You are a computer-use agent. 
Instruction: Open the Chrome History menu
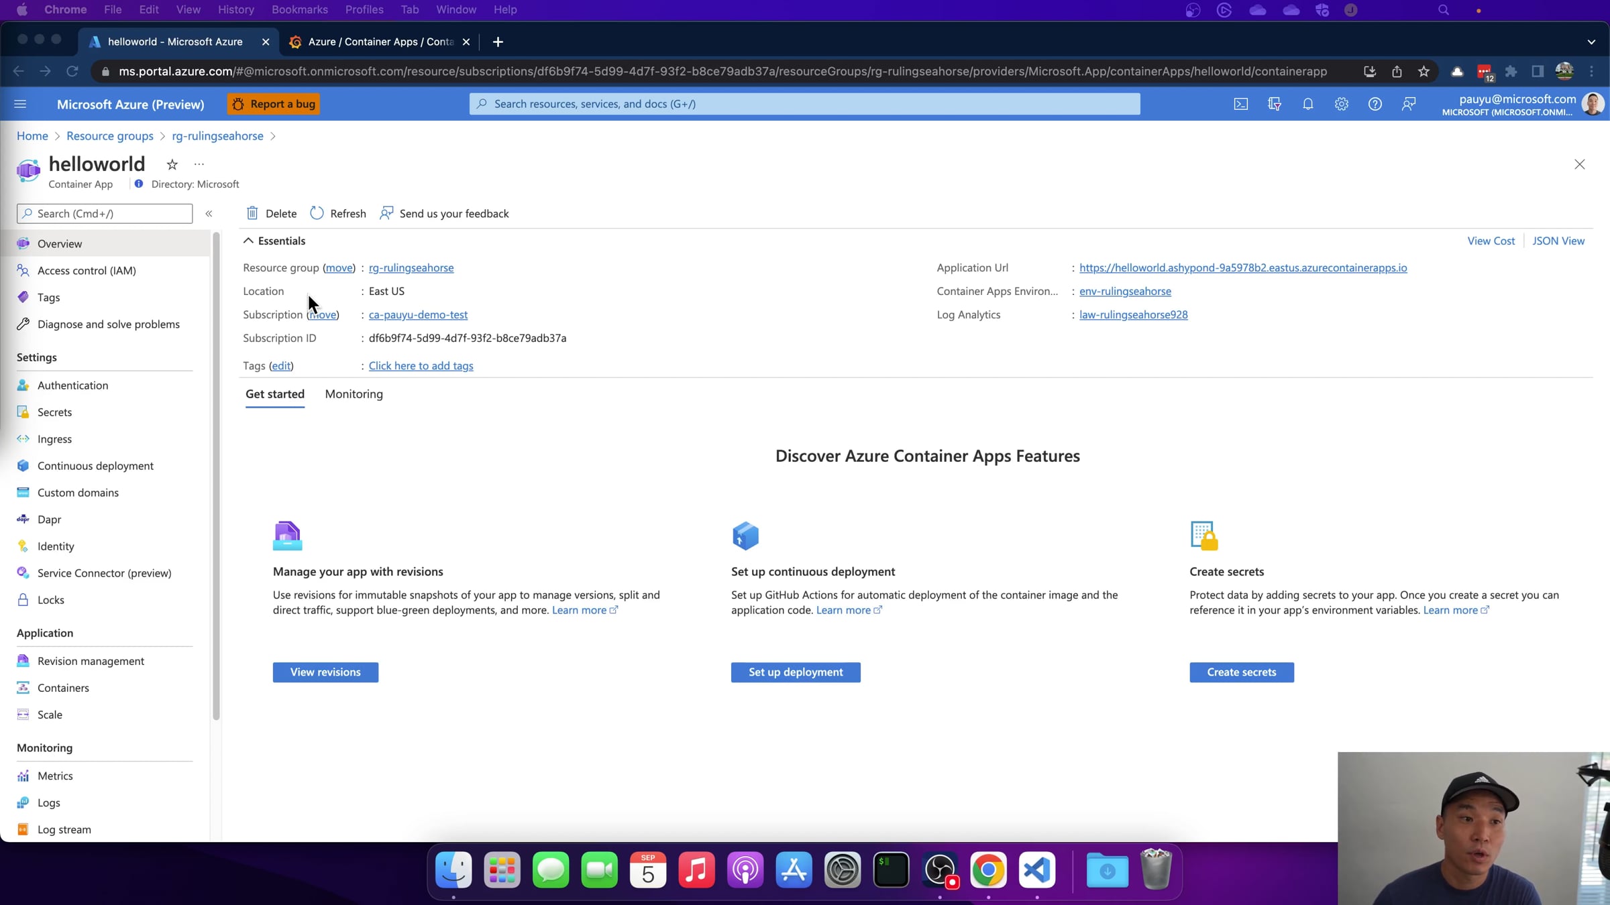click(236, 9)
